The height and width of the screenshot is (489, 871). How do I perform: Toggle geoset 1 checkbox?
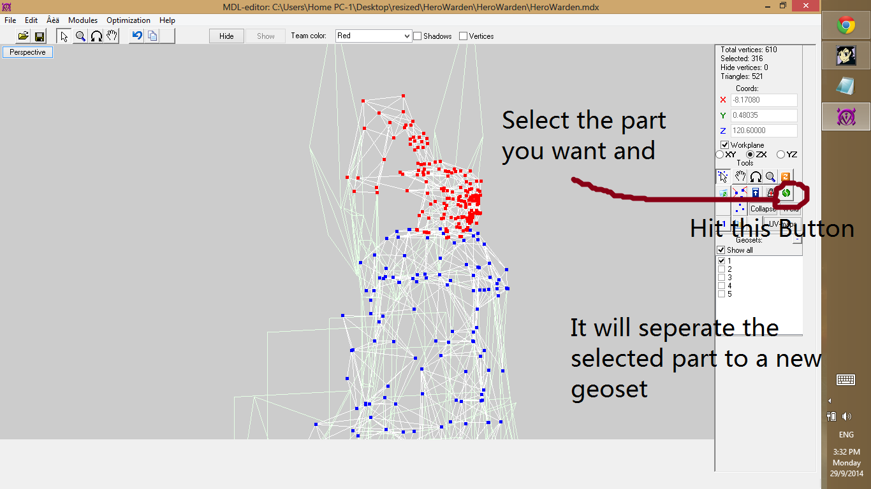pos(722,261)
